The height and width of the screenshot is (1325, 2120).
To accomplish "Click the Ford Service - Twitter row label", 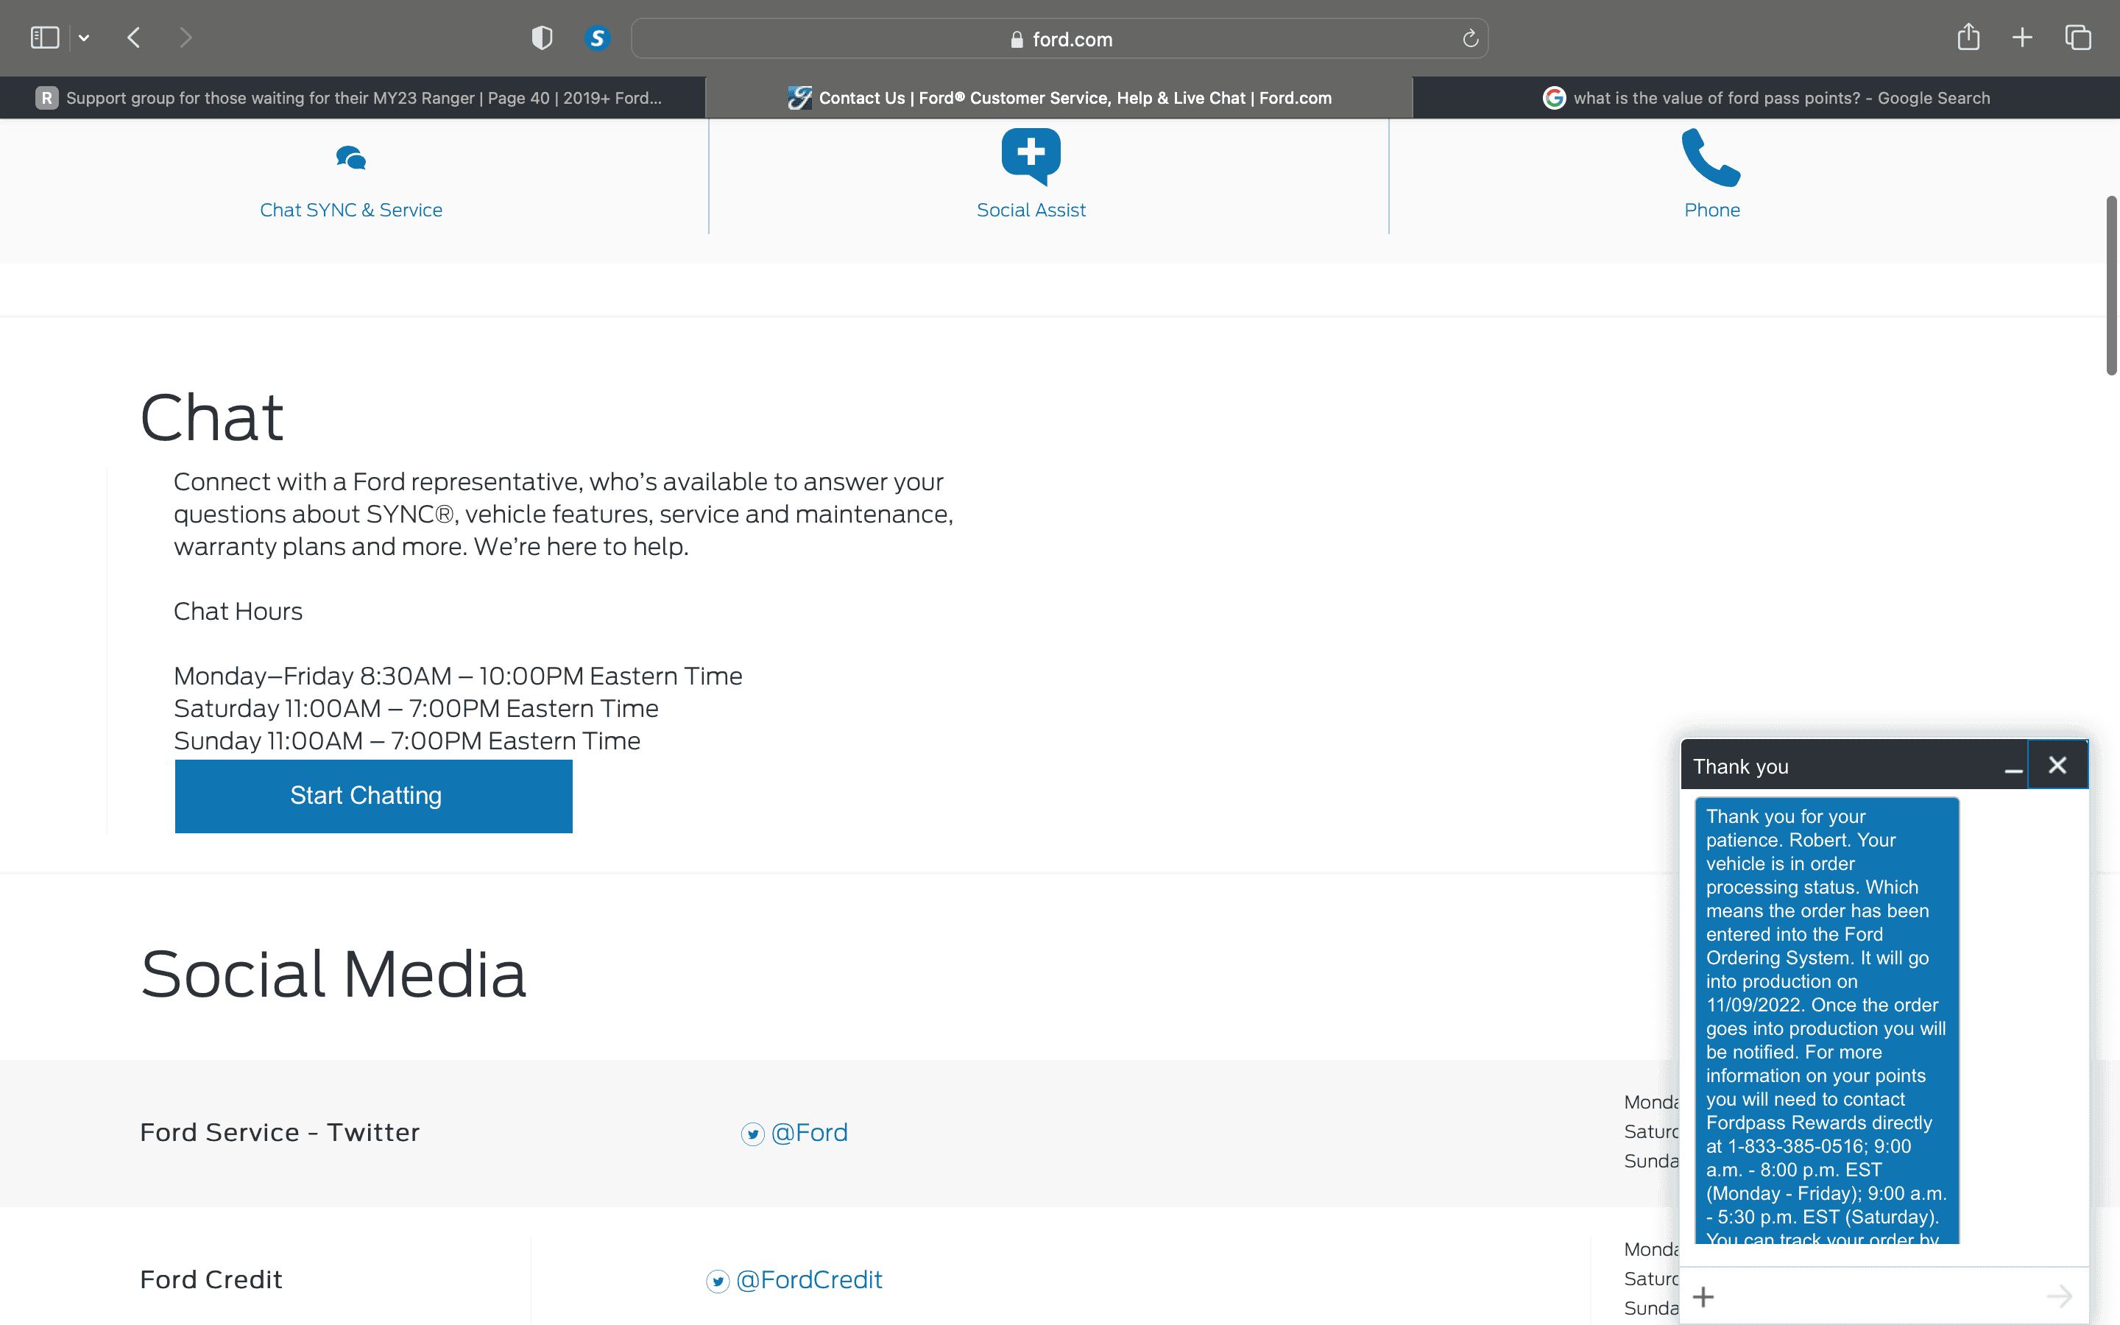I will pos(280,1132).
